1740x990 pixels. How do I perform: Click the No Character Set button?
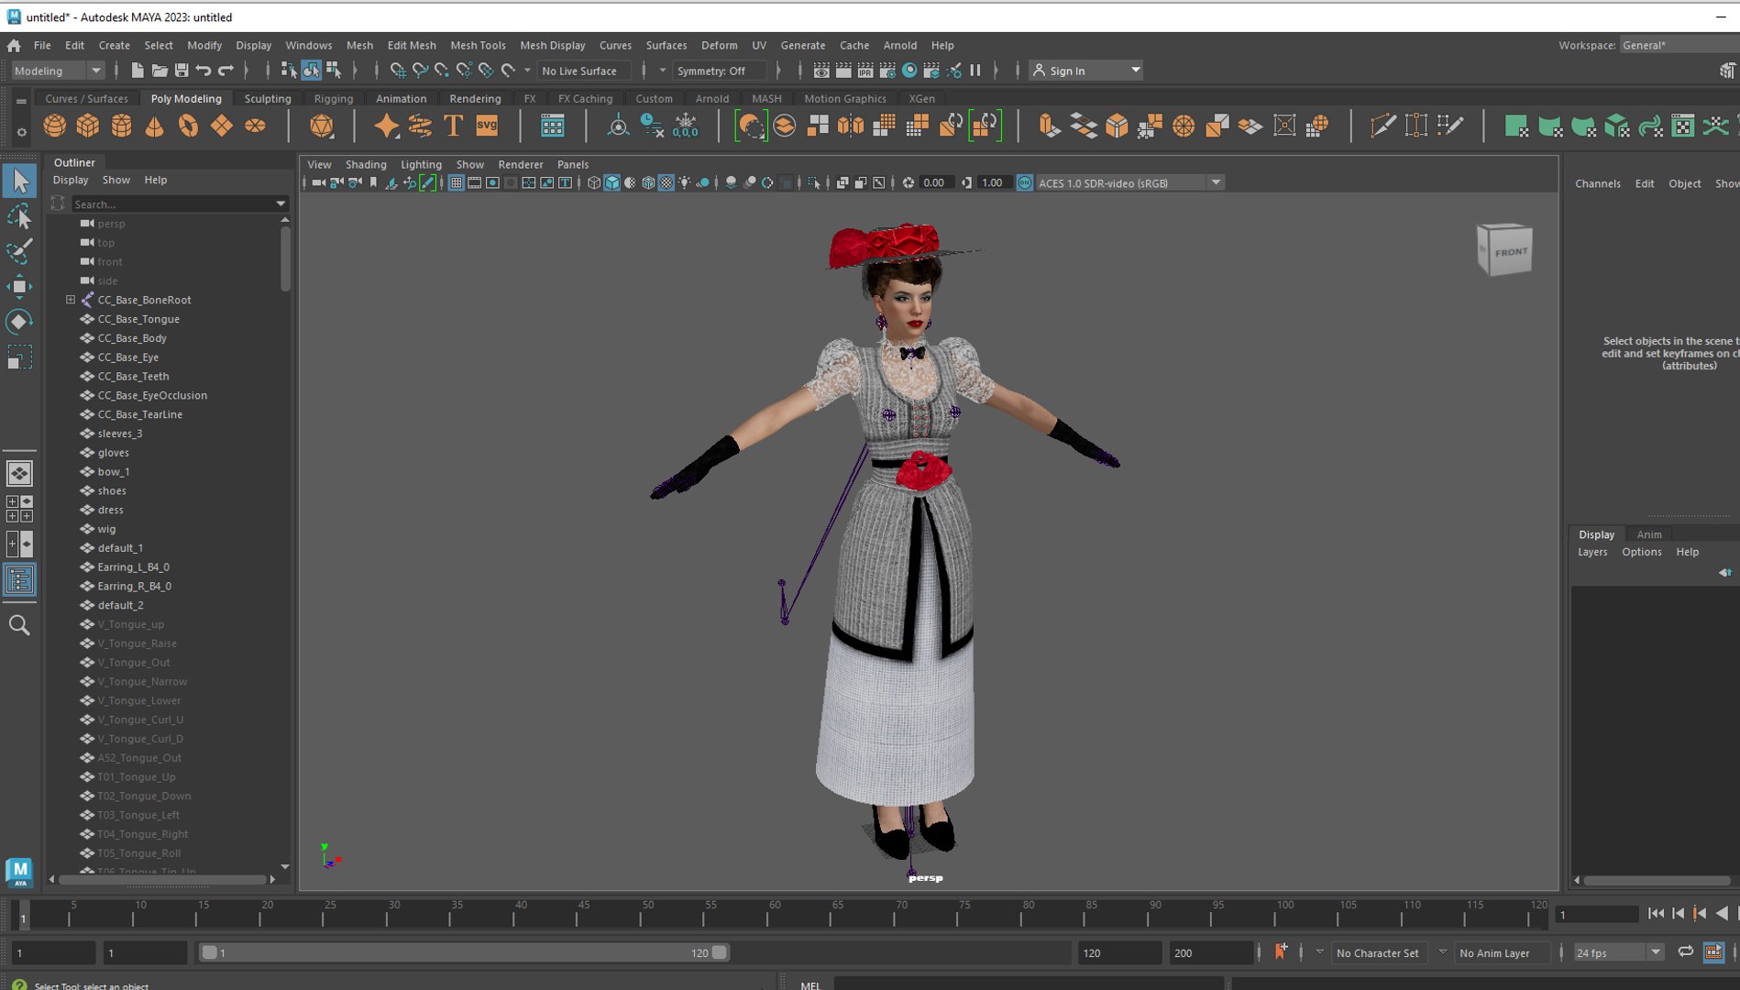[x=1377, y=952]
